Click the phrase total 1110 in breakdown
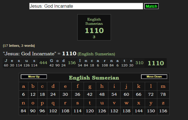 (x=156, y=63)
